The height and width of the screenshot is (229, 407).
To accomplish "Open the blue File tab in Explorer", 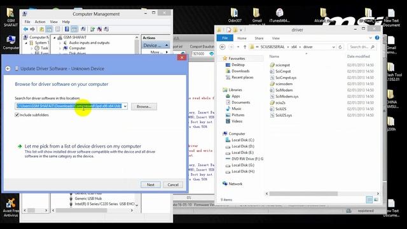I will [x=224, y=38].
